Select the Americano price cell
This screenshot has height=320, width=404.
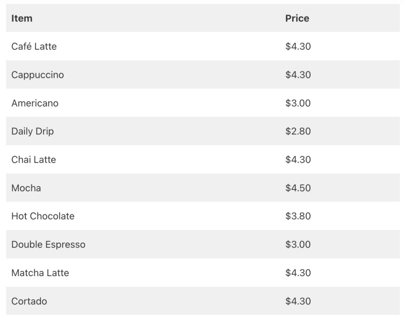point(298,103)
